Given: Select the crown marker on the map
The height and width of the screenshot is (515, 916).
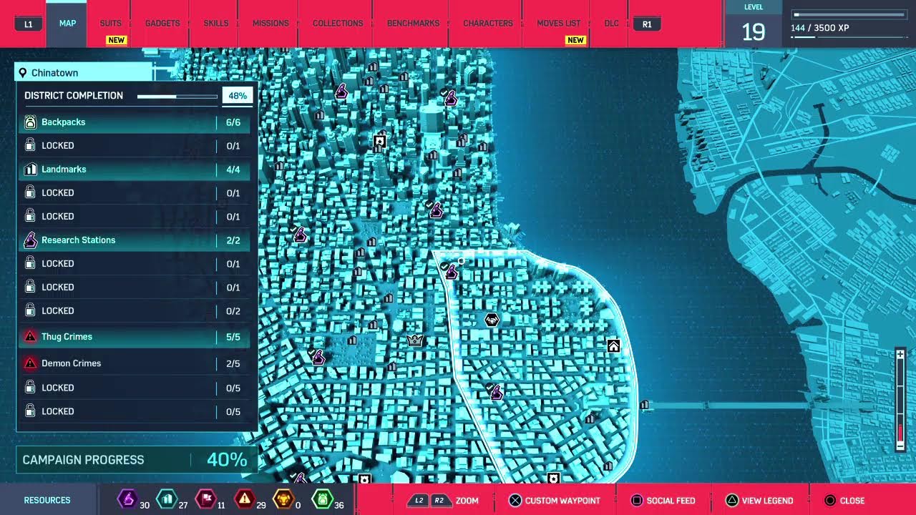Looking at the screenshot, I should pyautogui.click(x=414, y=340).
